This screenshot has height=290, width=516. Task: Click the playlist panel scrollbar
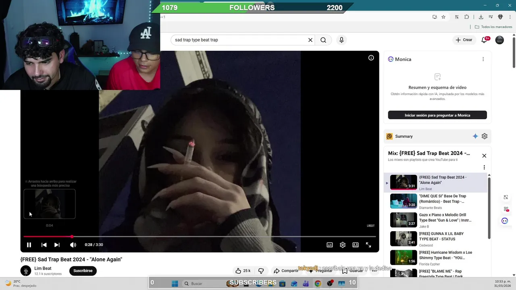(x=489, y=207)
